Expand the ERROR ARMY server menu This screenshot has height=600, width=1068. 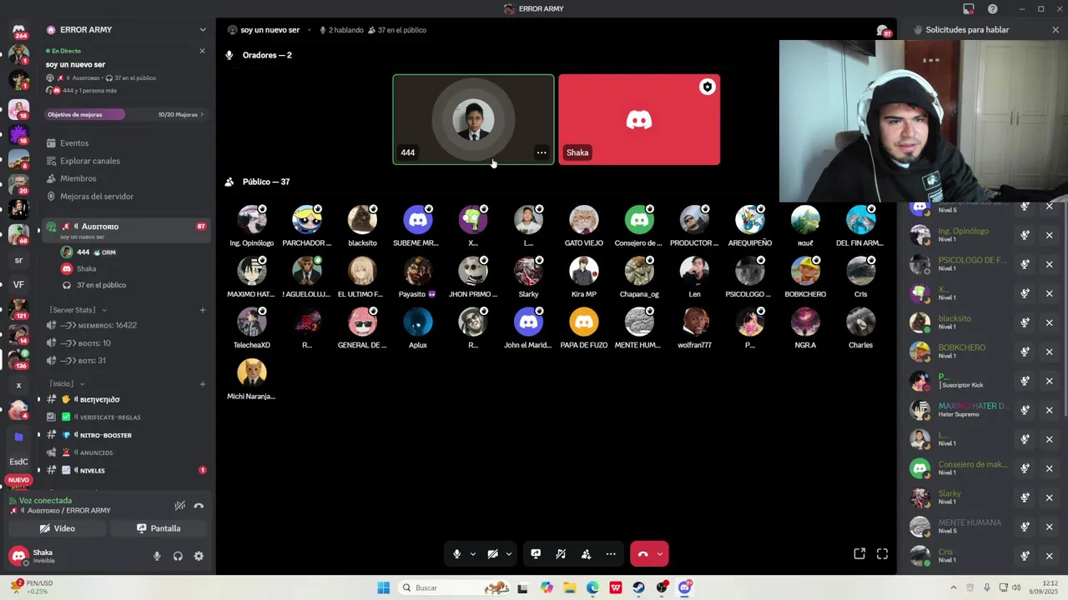point(202,30)
